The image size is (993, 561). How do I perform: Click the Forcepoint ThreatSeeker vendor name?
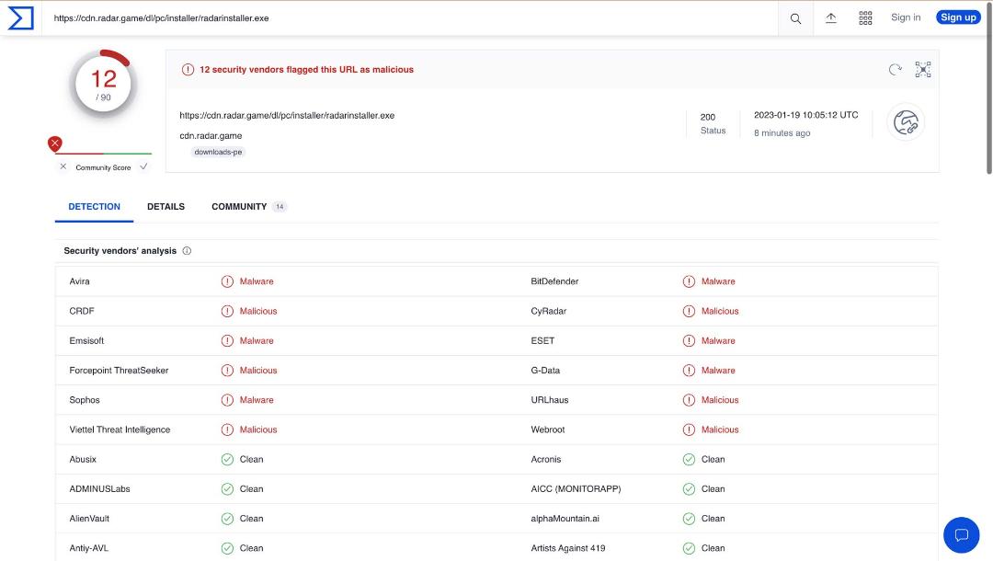[119, 371]
